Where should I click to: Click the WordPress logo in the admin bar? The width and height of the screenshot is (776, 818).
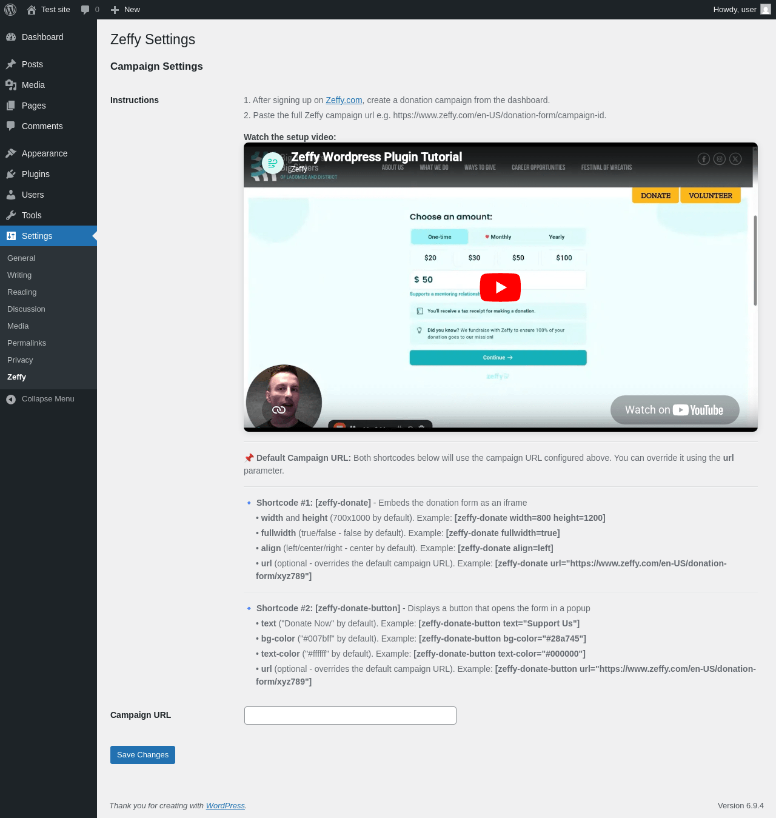click(x=10, y=10)
